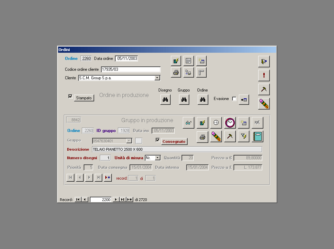
Task: Open the teal spiral notebook icon
Action: tap(257, 137)
